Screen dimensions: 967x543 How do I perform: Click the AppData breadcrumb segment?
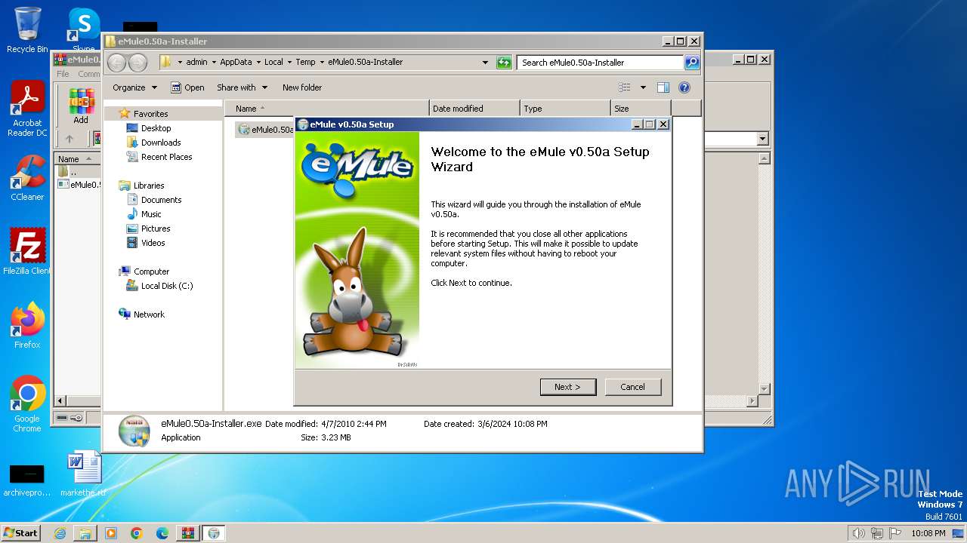236,63
